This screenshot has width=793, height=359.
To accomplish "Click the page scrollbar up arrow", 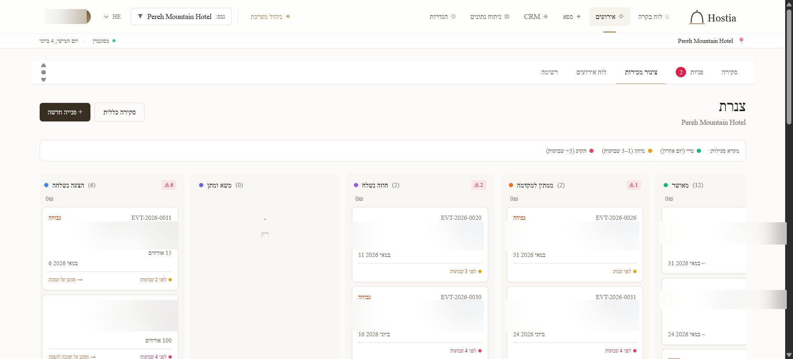I will (789, 4).
